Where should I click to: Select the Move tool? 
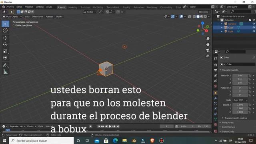tap(5, 38)
